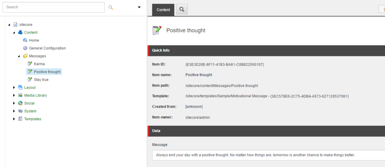Select the General Configuration gear icon
Image resolution: width=385 pixels, height=167 pixels.
(x=25, y=48)
